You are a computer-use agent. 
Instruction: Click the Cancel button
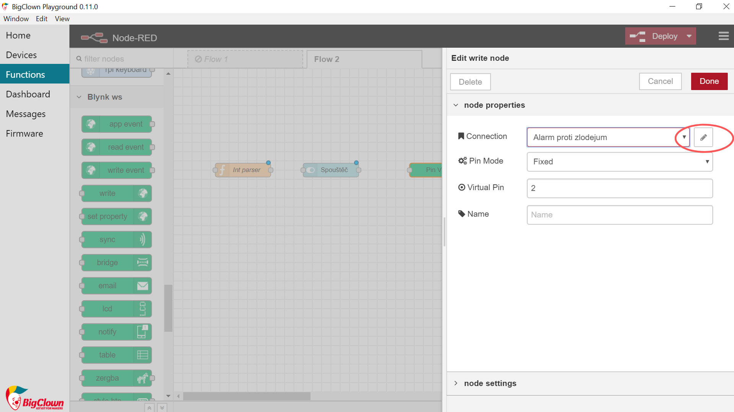(660, 81)
